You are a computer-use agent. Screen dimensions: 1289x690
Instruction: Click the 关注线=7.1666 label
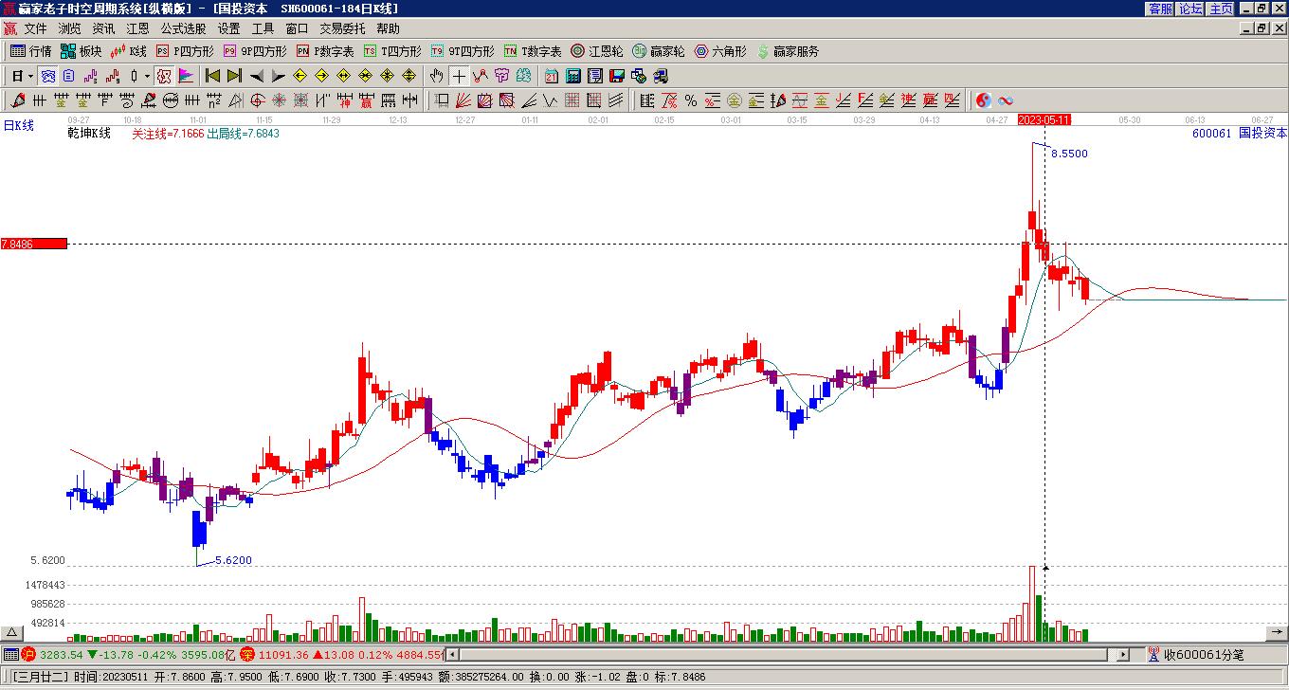pyautogui.click(x=168, y=134)
